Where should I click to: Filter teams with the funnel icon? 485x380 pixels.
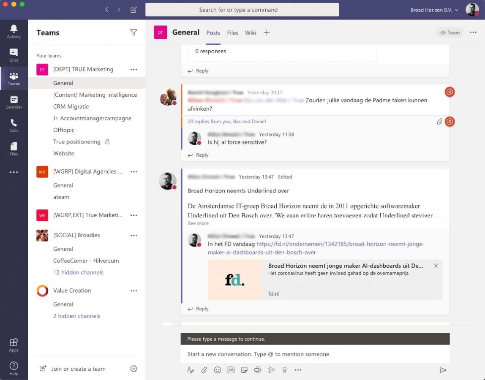pyautogui.click(x=134, y=32)
